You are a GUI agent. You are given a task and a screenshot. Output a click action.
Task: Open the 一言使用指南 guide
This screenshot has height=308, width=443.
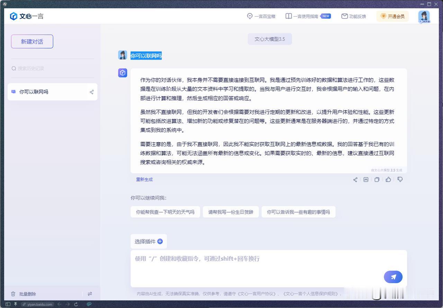[x=308, y=16]
